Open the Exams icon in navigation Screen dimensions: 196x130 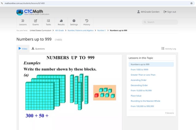click(36, 21)
